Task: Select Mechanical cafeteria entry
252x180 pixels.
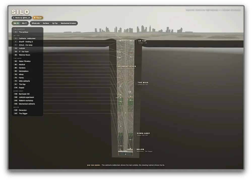Action: coord(27,104)
